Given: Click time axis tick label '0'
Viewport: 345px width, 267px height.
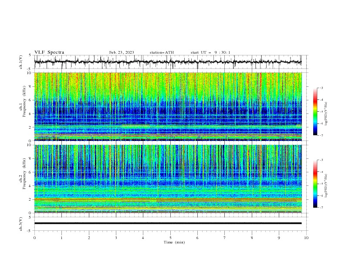Looking at the screenshot, I should pyautogui.click(x=34, y=238).
